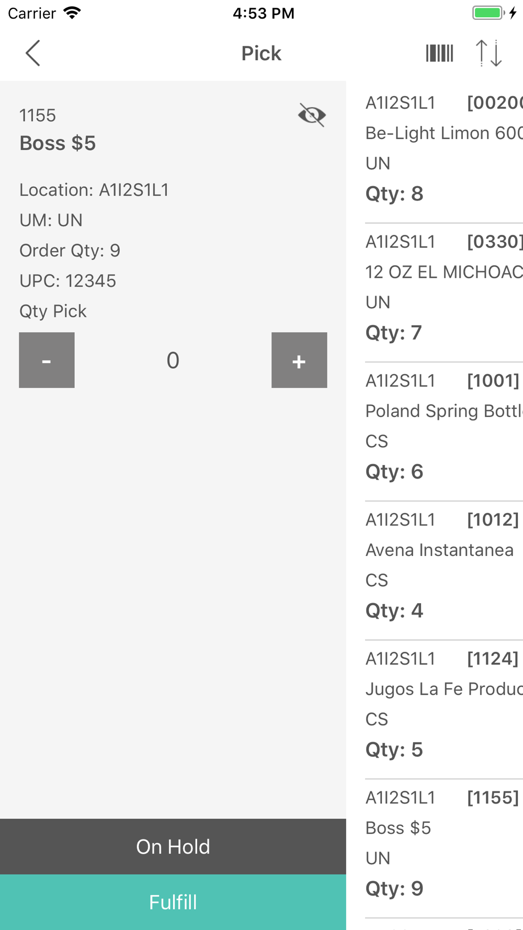This screenshot has height=930, width=523.
Task: Tap the Qty Pick value field
Action: point(173,360)
